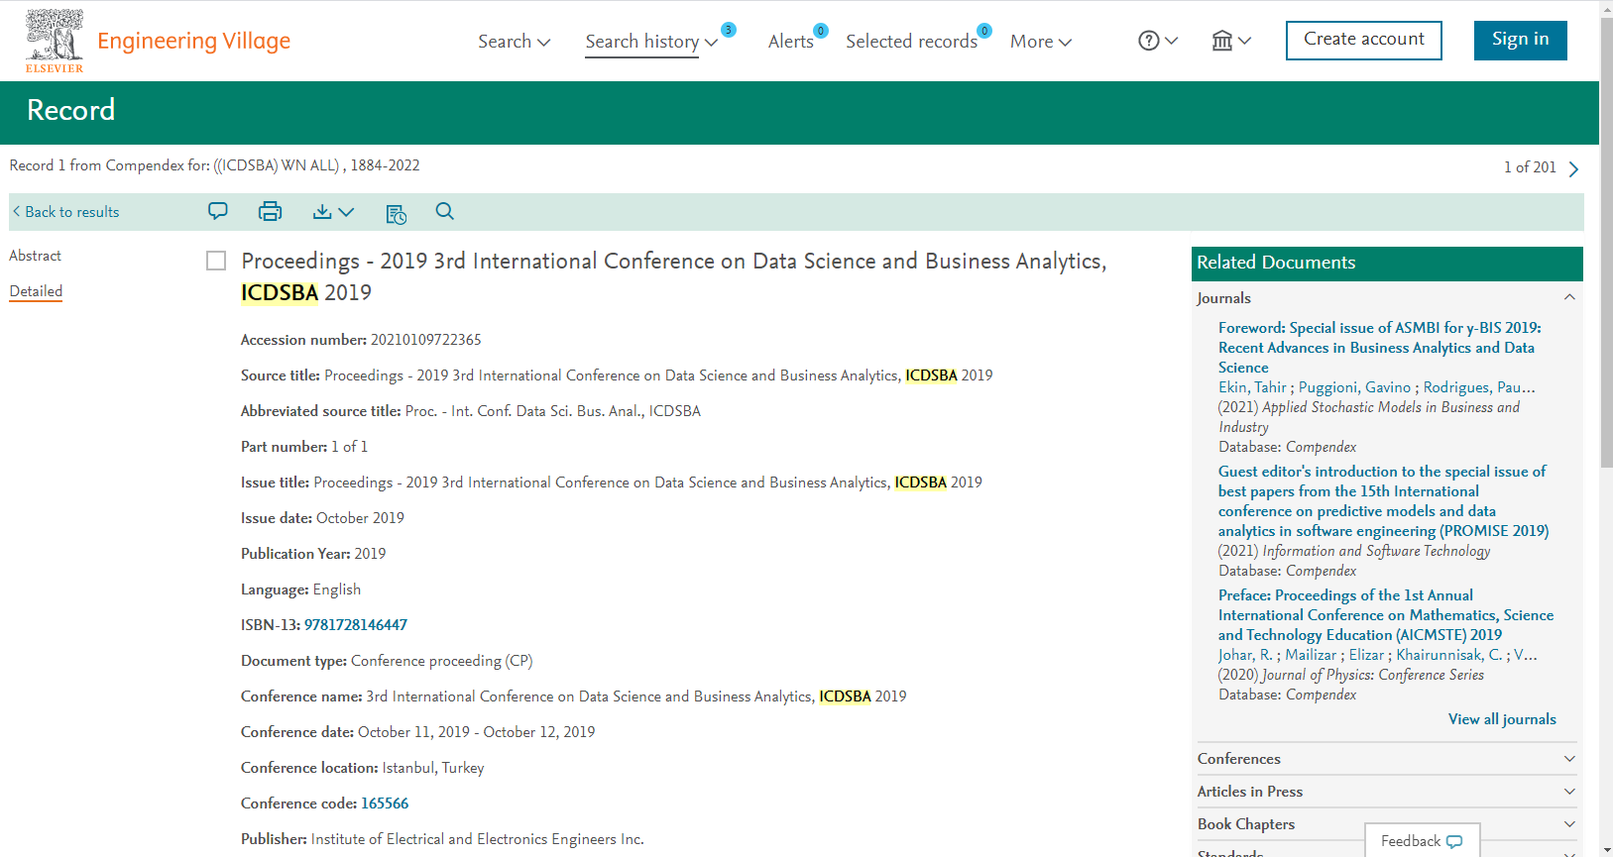This screenshot has width=1613, height=857.
Task: Click the Conference location Istanbul, Turkey
Action: 433,768
